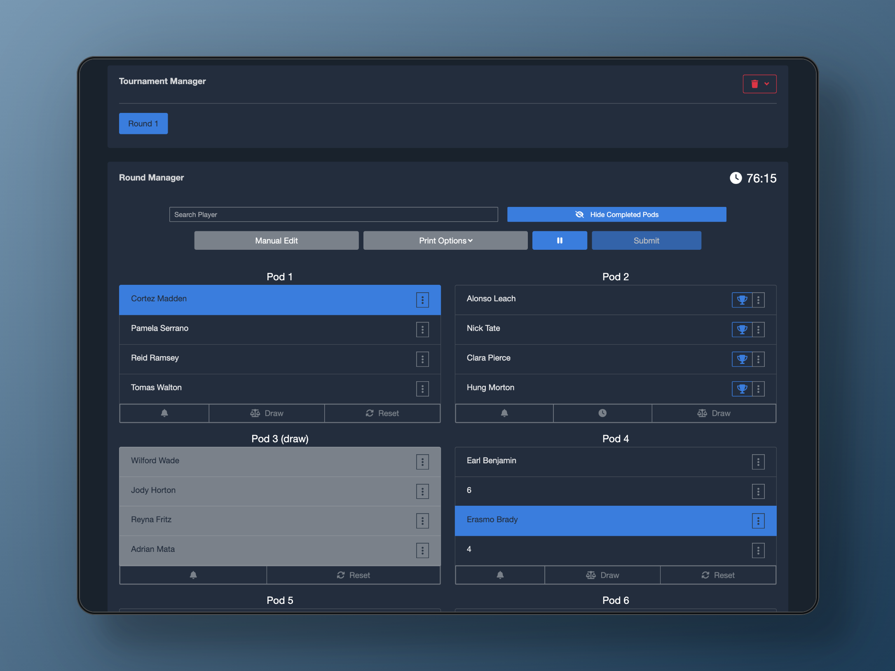Click the Manual Edit button

click(276, 240)
